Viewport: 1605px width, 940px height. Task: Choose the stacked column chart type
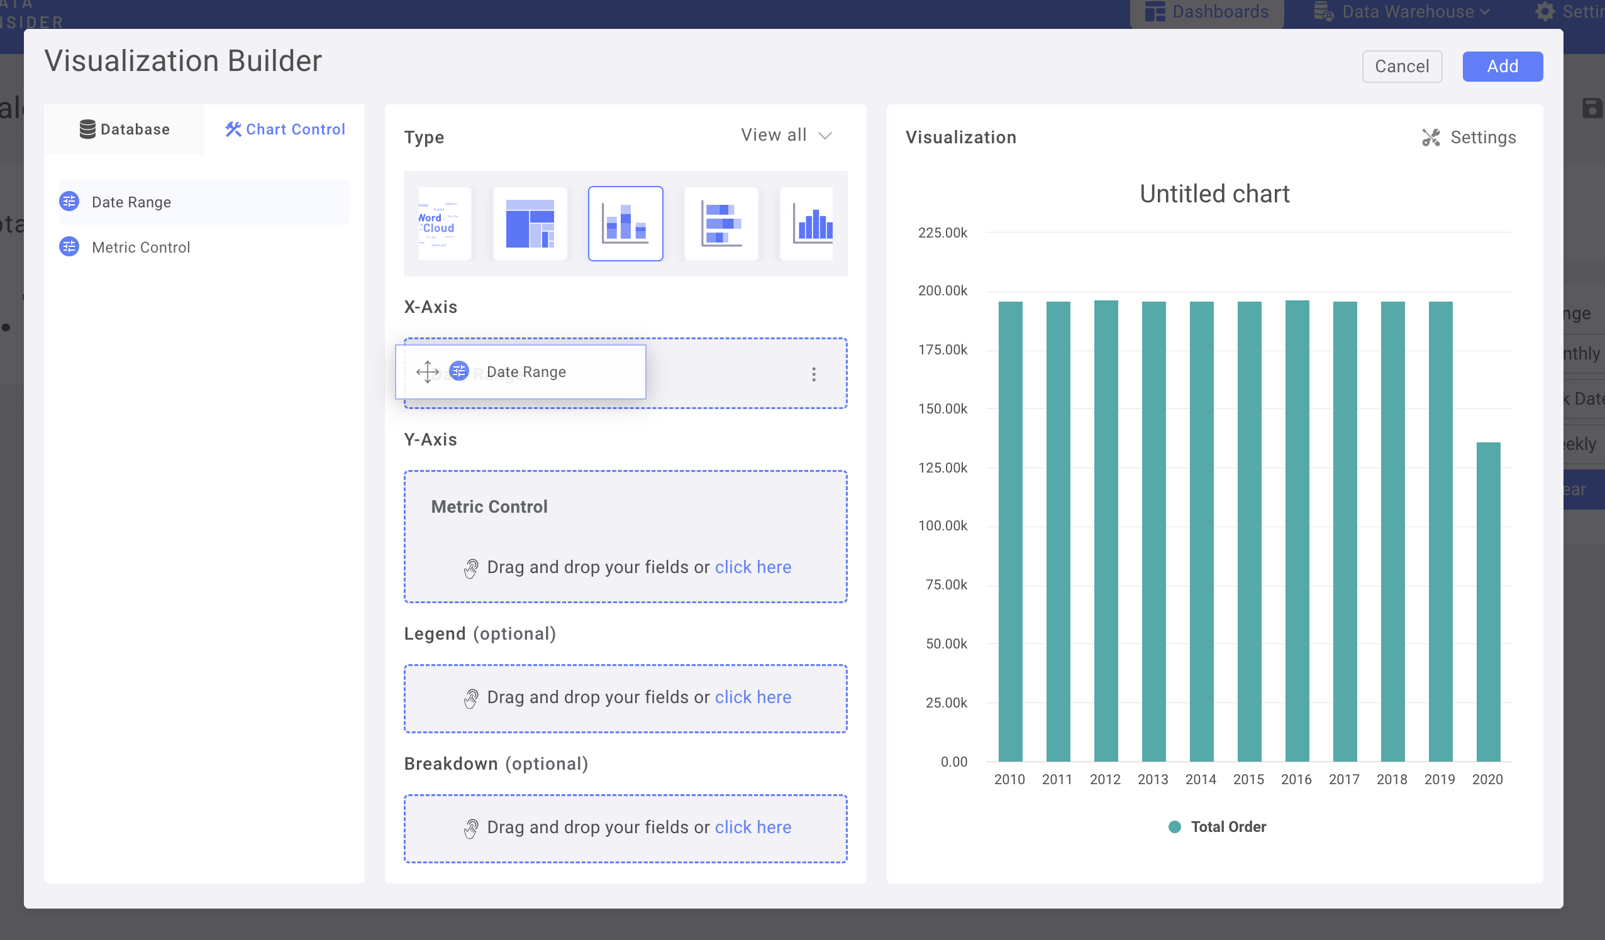[625, 224]
